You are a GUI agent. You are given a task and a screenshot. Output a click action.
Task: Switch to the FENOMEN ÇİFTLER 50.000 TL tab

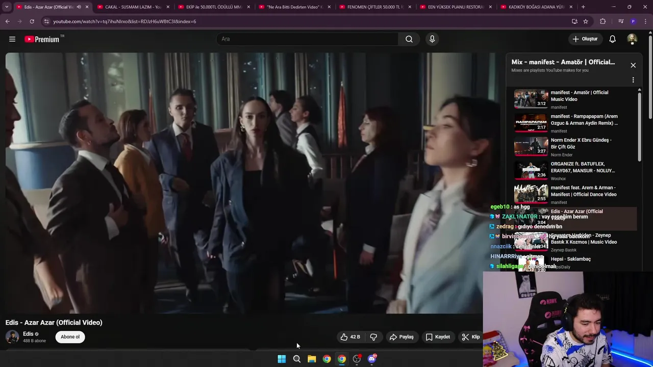point(375,7)
